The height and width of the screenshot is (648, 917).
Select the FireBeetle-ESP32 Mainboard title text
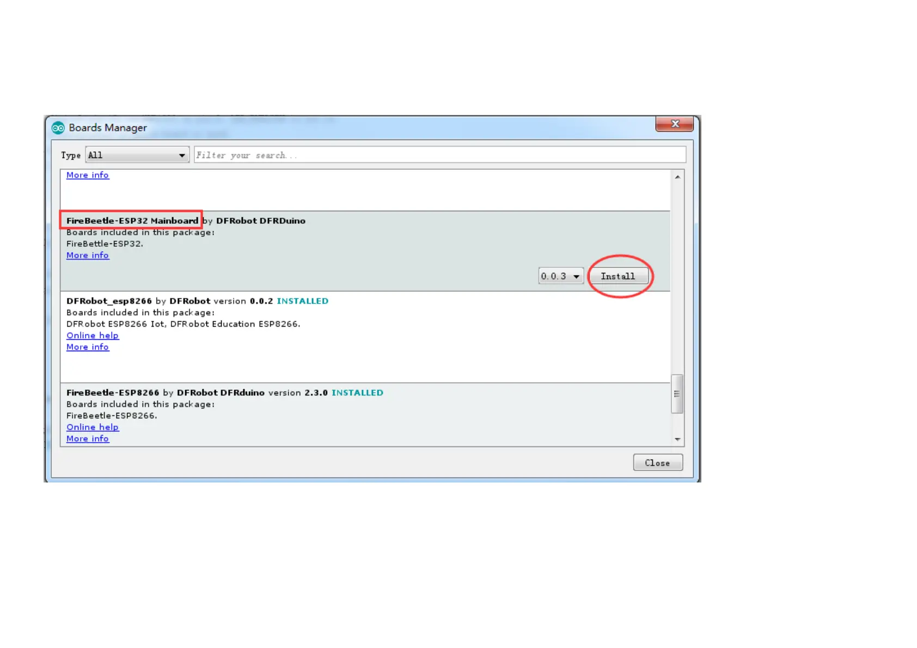point(132,221)
